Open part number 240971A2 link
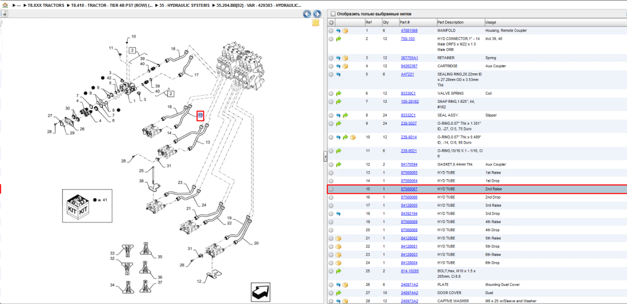This screenshot has width=627, height=304. (409, 285)
